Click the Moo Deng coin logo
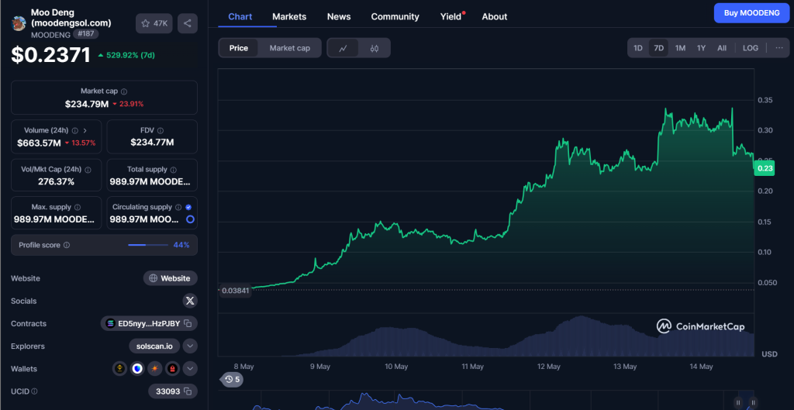 point(19,23)
